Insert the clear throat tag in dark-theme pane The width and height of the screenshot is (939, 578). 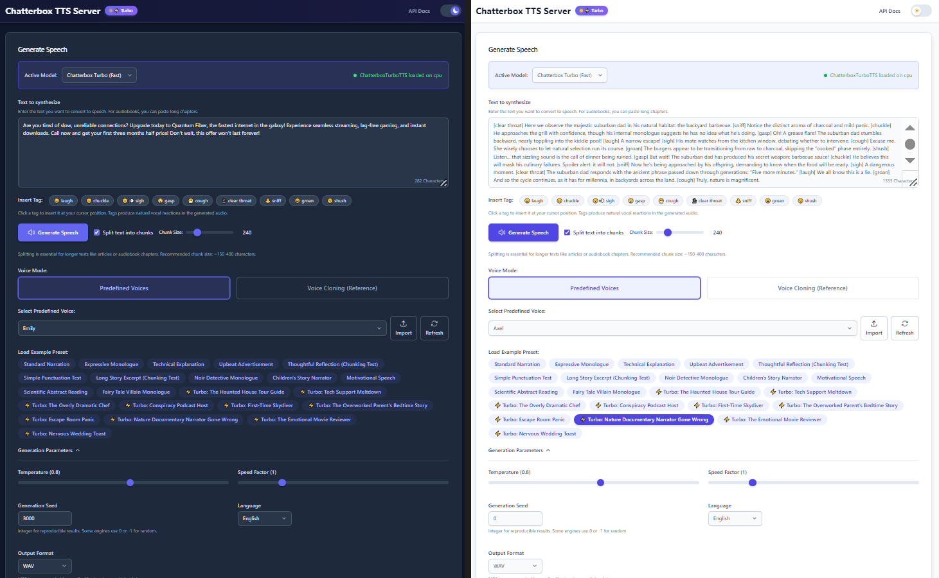pos(237,200)
